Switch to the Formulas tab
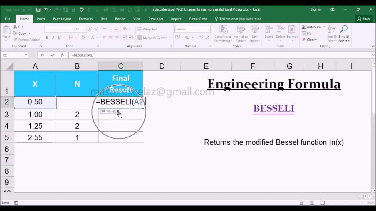The image size is (376, 211). pyautogui.click(x=86, y=19)
